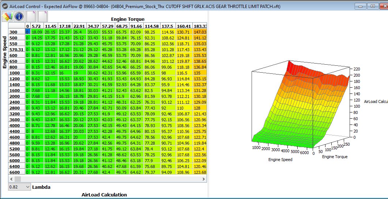Select cell 135 in row 1000
Viewport: 388px width, 199px height.
pyautogui.click(x=200, y=73)
